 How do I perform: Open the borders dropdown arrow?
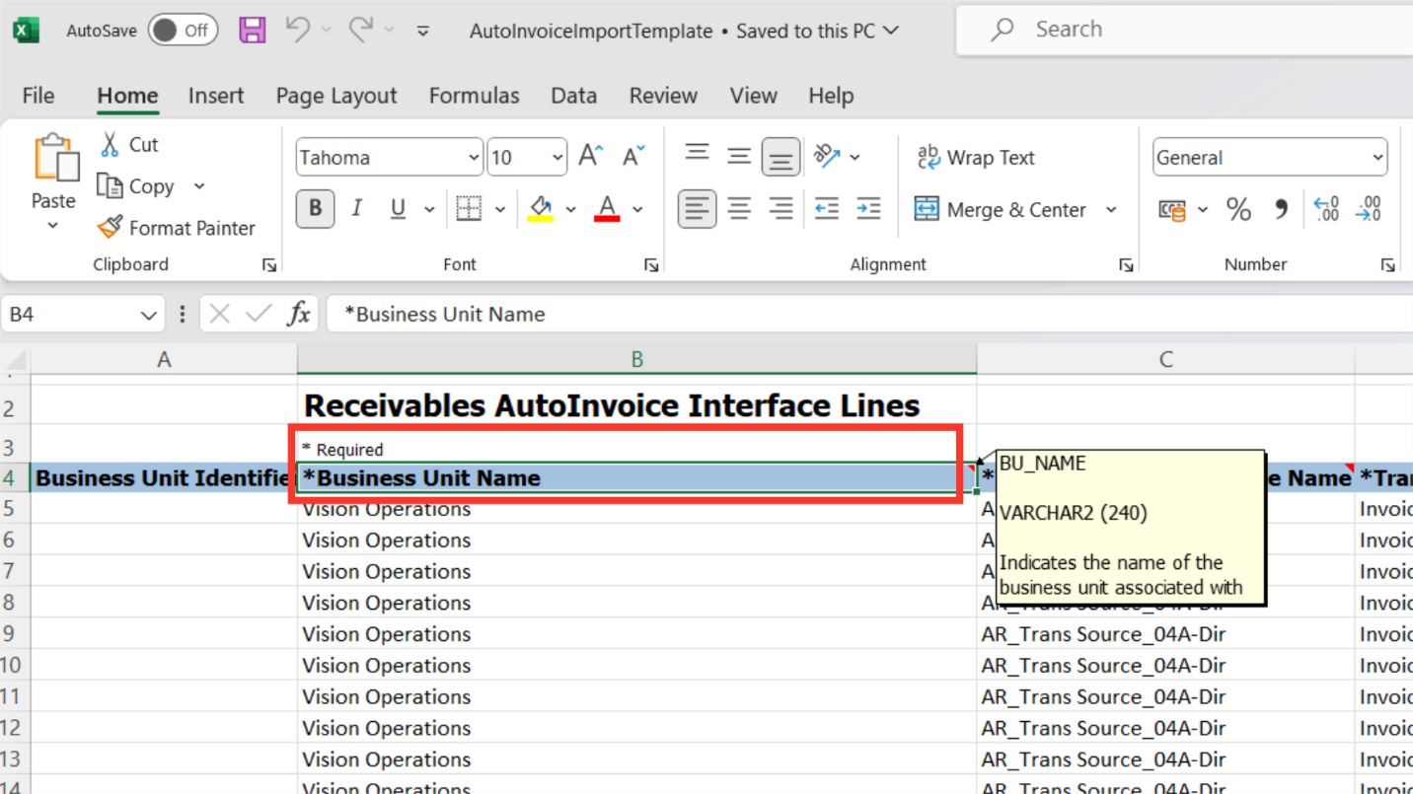(x=500, y=209)
